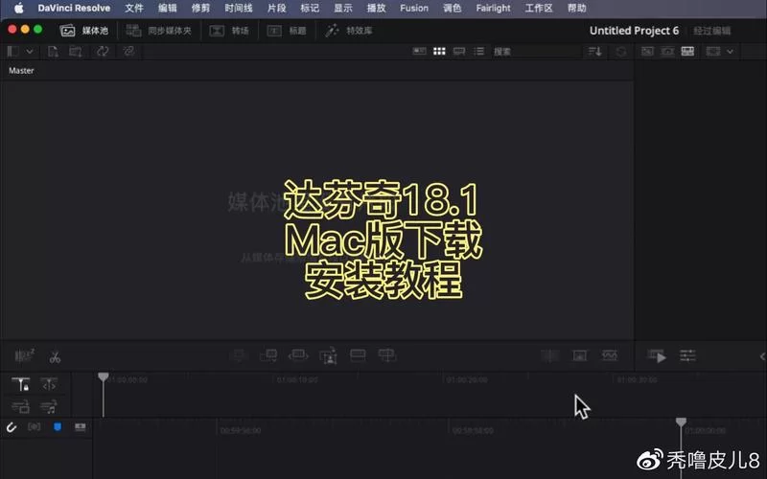
Task: Open the 时间线 menu
Action: pyautogui.click(x=239, y=8)
